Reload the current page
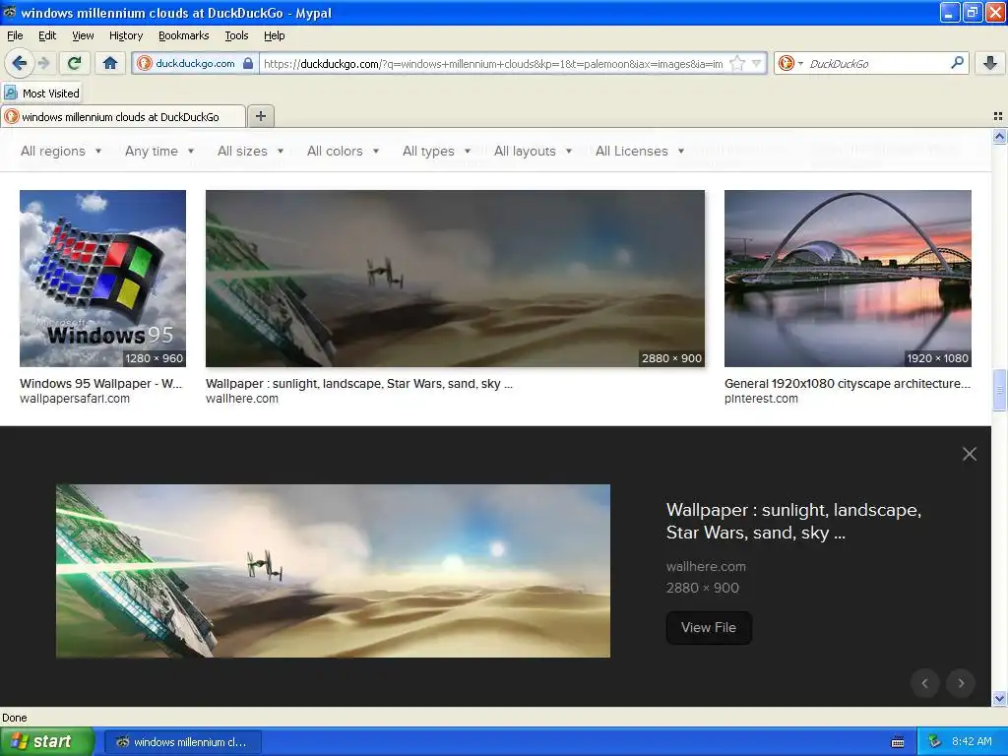The image size is (1008, 756). click(x=75, y=63)
